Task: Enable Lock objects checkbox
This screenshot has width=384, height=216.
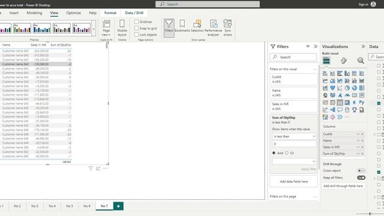Action: (x=136, y=35)
